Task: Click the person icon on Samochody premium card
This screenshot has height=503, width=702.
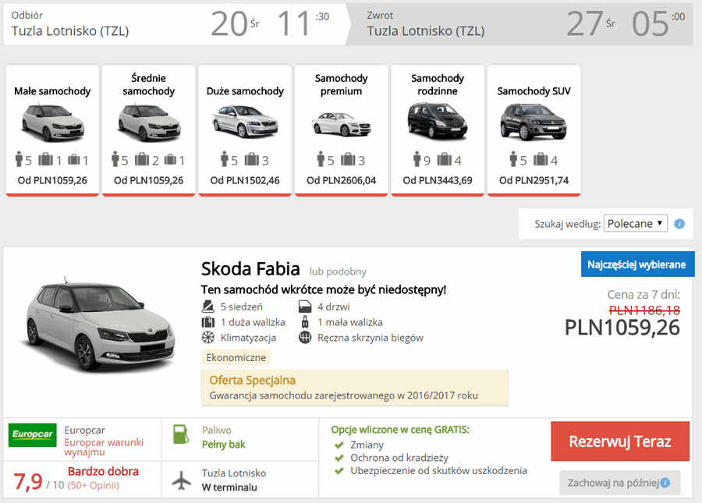Action: tap(321, 159)
